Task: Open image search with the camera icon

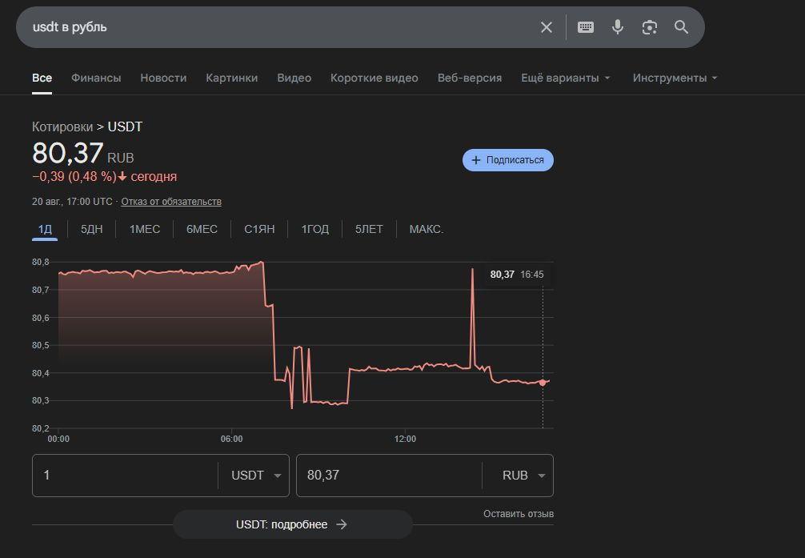Action: click(x=650, y=27)
